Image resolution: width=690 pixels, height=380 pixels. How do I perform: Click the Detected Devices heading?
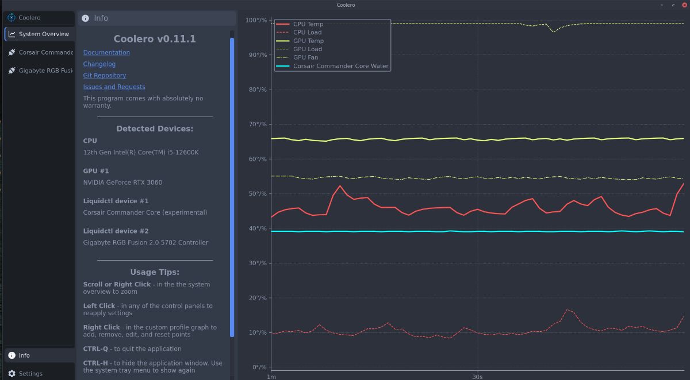(x=155, y=129)
